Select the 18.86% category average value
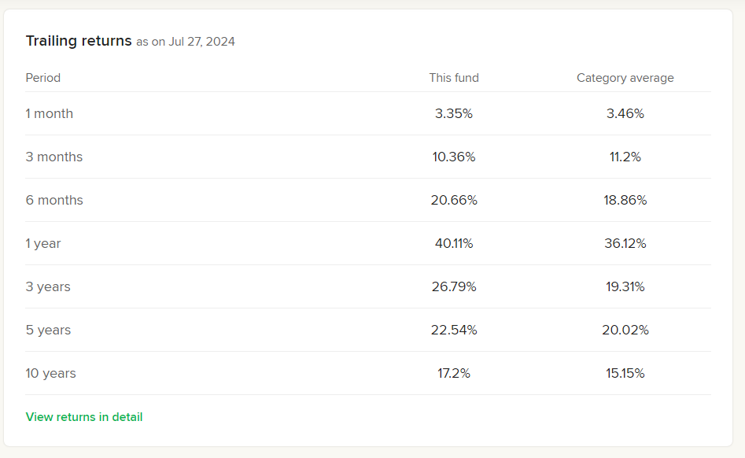Viewport: 745px width, 458px height. click(x=625, y=200)
